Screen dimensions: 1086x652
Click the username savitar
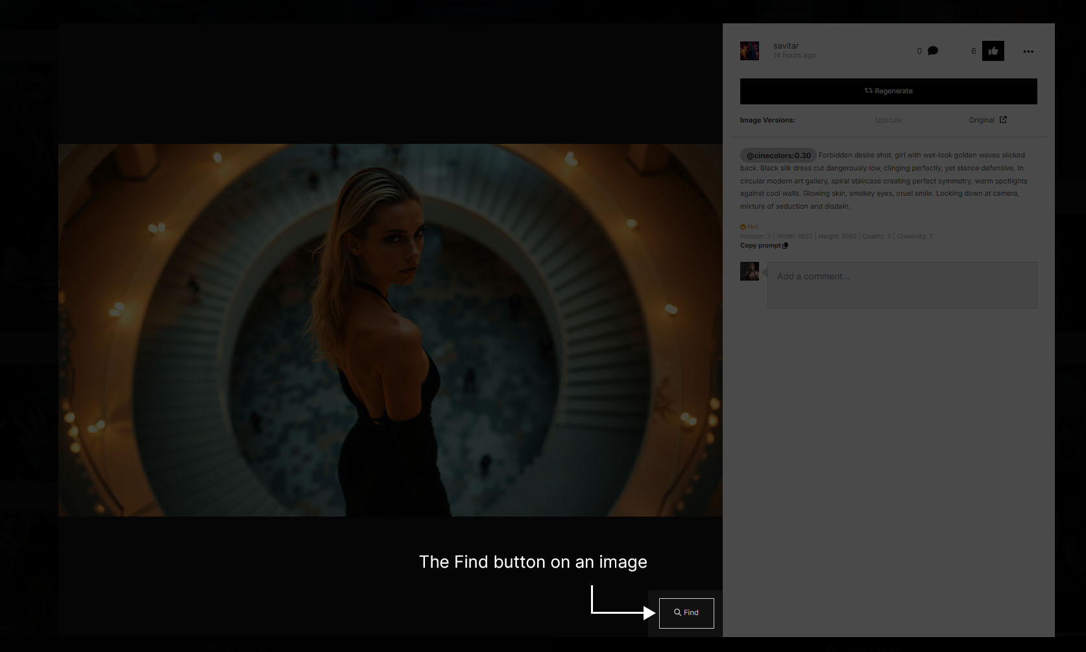(786, 45)
